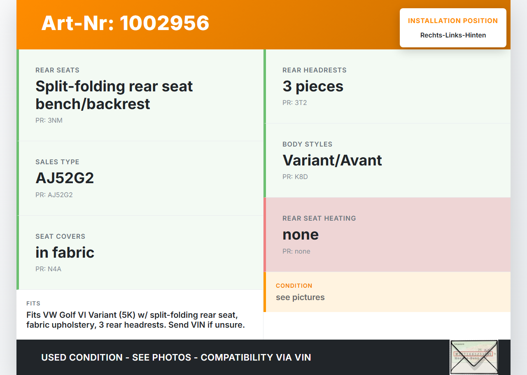The image size is (527, 375).
Task: Click the Condition see pictures box
Action: 387,292
